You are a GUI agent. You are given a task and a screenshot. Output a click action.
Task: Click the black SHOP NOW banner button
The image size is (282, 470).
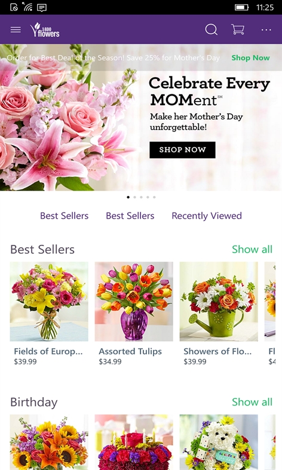click(x=182, y=150)
